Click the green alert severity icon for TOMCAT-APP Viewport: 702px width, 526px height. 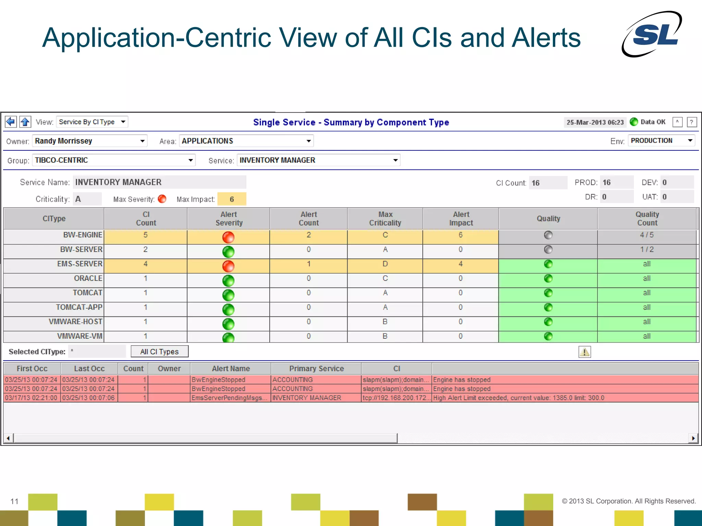[x=228, y=310]
